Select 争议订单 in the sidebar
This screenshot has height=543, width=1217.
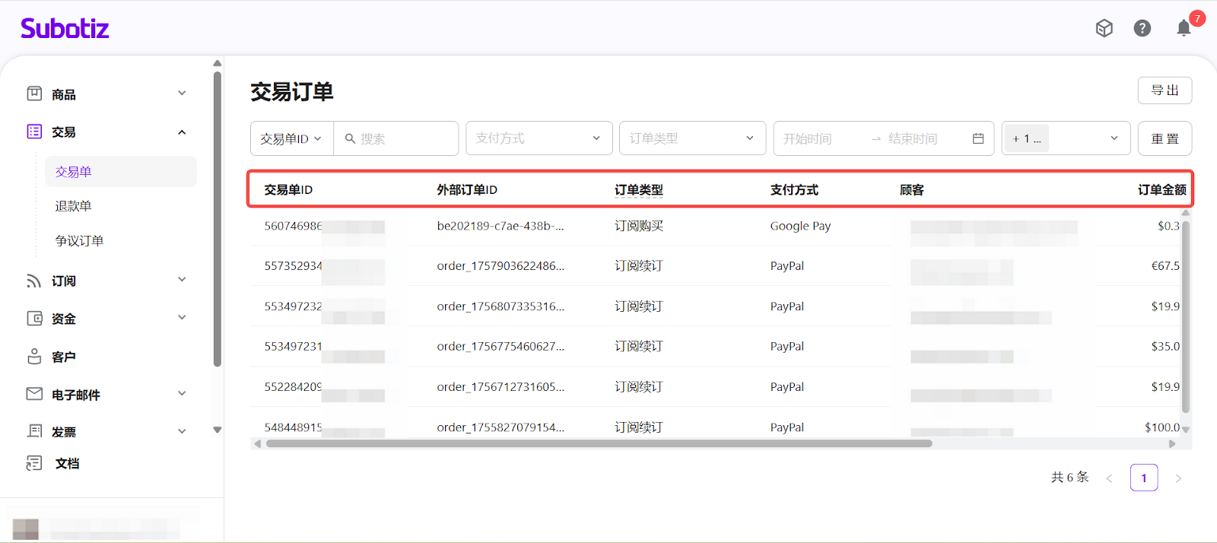point(79,240)
